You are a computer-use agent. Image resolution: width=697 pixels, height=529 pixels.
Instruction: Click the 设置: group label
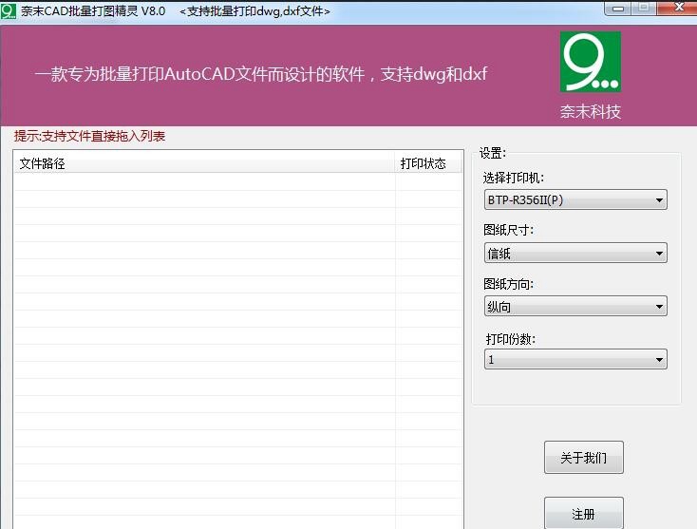tap(493, 153)
